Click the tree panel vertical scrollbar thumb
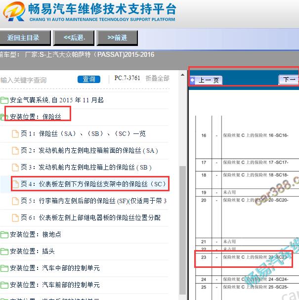 [183, 230]
